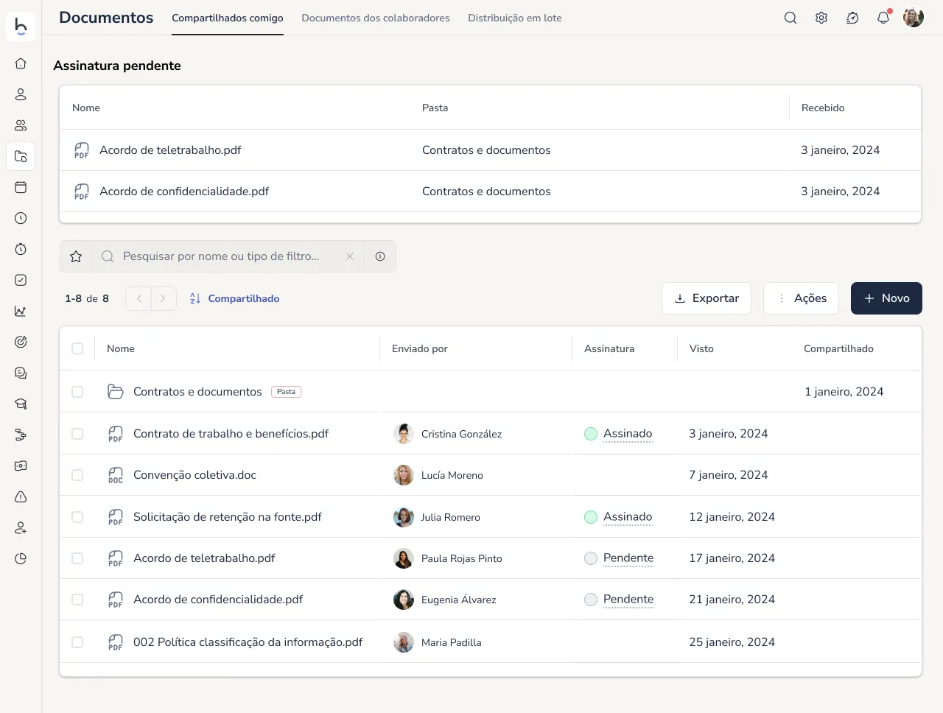Image resolution: width=943 pixels, height=713 pixels.
Task: Click the b logo at top left
Action: tap(21, 26)
